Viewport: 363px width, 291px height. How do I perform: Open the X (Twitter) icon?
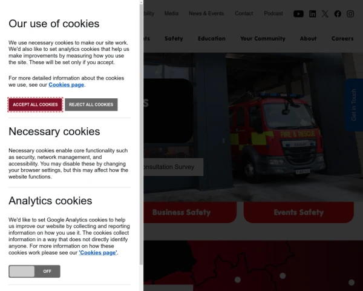325,14
